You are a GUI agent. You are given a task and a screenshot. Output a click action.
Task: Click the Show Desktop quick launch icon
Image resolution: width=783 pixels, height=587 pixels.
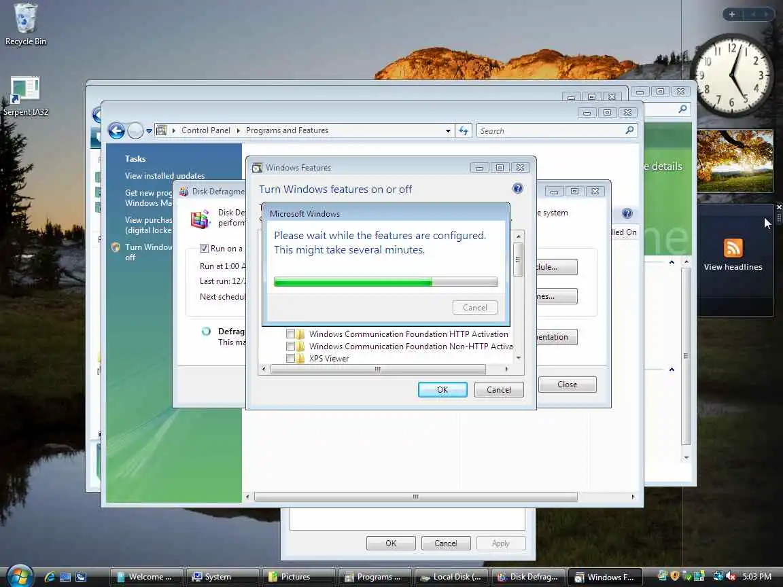[65, 577]
